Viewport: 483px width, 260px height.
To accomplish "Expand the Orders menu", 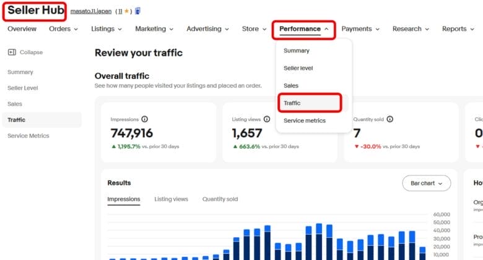I will point(63,29).
